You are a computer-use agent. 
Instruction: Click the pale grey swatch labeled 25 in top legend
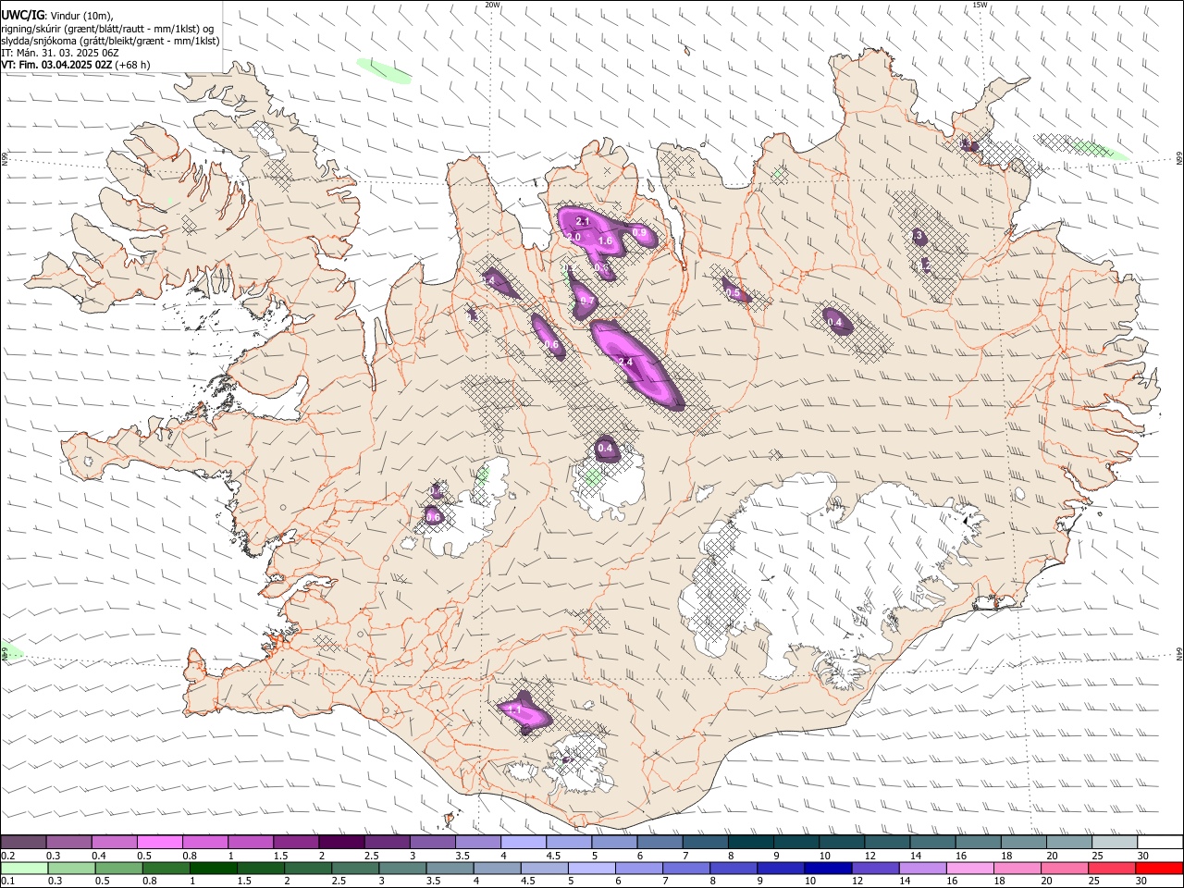(1114, 842)
